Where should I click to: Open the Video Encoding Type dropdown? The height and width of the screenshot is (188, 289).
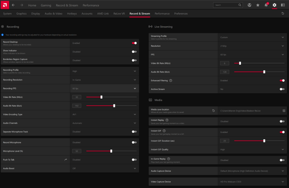pos(135,114)
